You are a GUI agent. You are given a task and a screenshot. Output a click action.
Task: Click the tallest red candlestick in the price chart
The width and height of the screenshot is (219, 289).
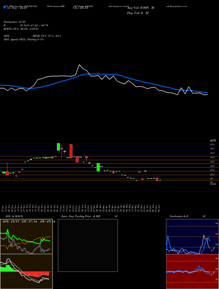[71, 151]
